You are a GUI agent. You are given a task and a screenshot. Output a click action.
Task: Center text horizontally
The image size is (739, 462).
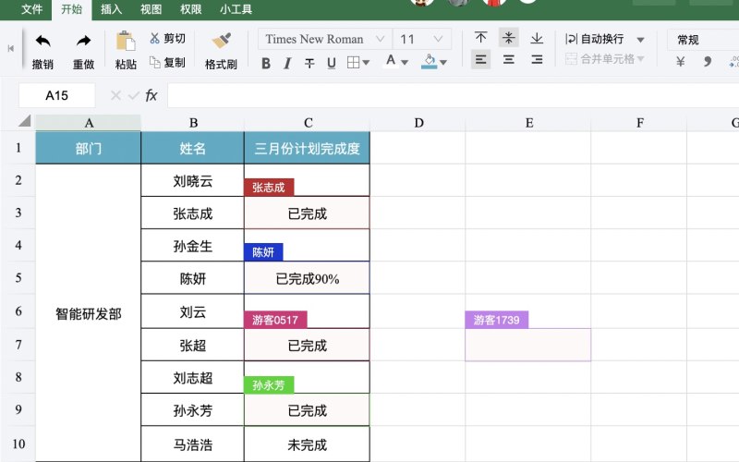click(x=509, y=59)
